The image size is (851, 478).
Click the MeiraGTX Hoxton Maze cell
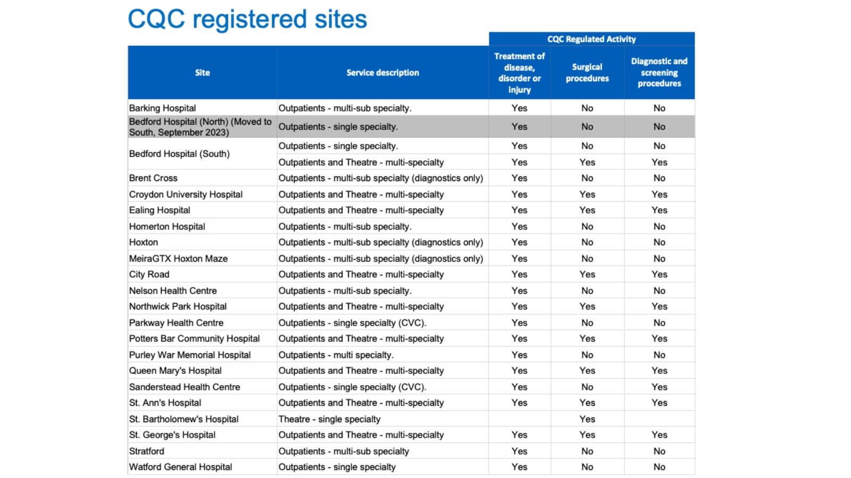[179, 259]
